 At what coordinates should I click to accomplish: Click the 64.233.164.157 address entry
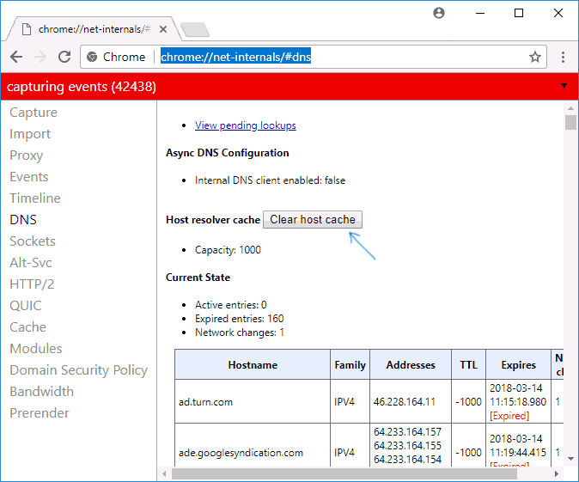point(407,431)
